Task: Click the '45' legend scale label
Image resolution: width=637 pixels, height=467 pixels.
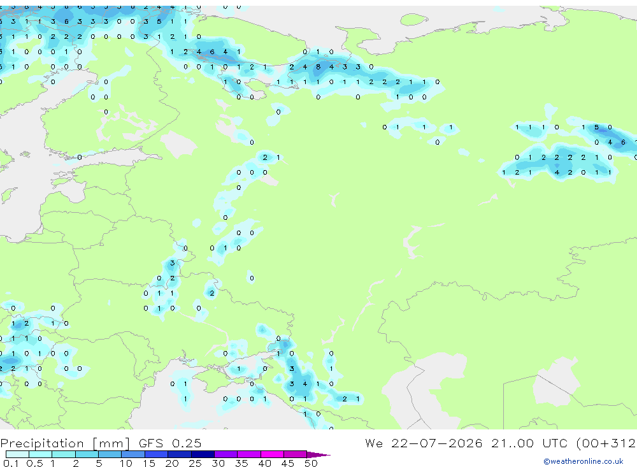Action: 288,463
